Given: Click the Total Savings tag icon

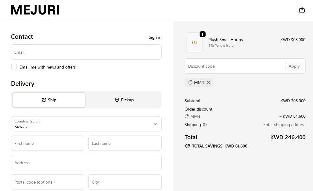Looking at the screenshot, I should [187, 146].
